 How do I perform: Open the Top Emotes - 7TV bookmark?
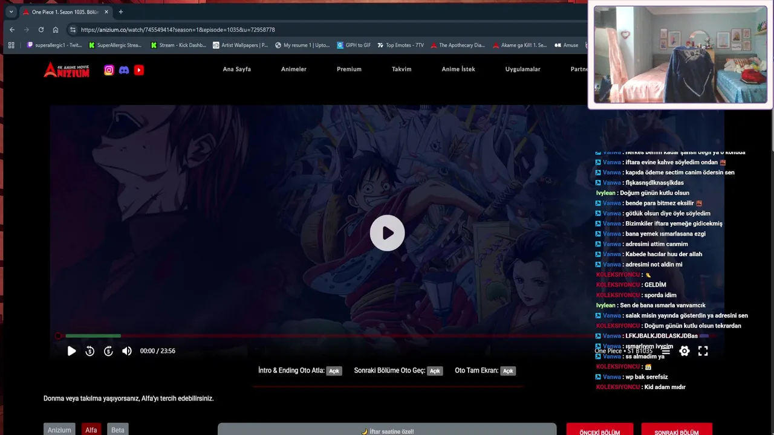(401, 45)
